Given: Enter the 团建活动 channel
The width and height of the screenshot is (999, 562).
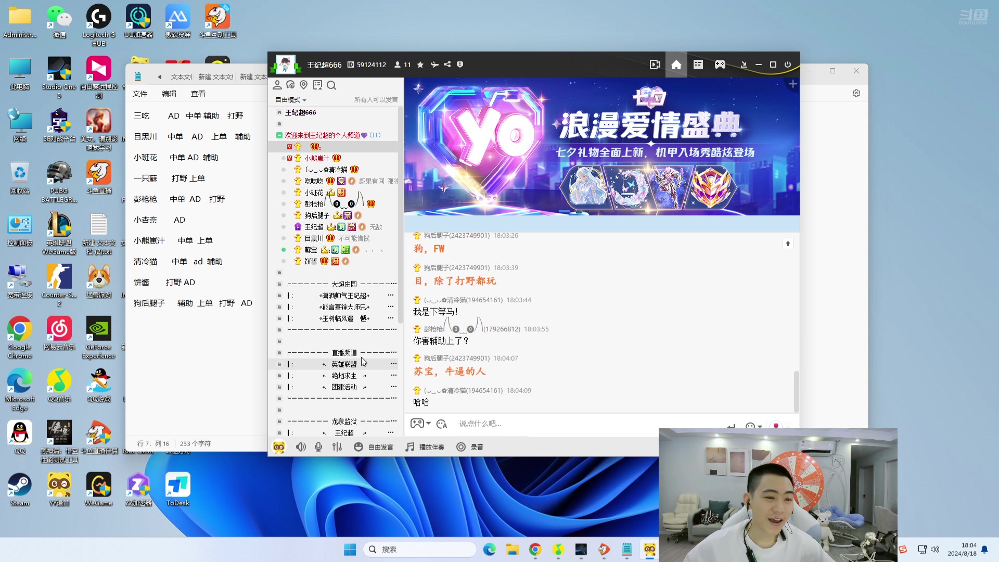Looking at the screenshot, I should [344, 387].
